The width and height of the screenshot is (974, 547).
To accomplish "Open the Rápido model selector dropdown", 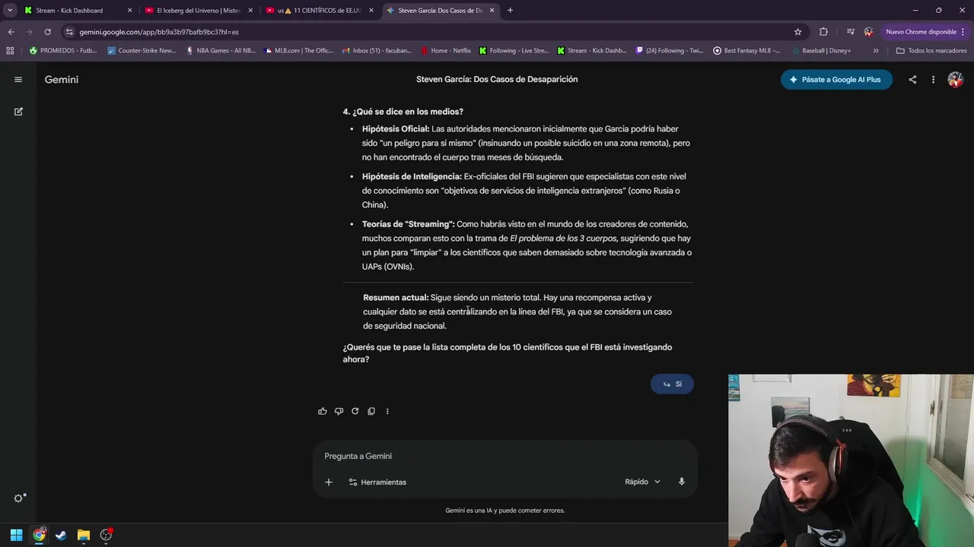I will pyautogui.click(x=642, y=482).
